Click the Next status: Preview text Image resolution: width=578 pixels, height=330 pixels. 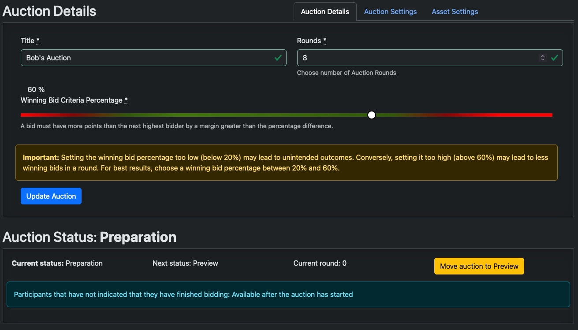click(x=185, y=263)
